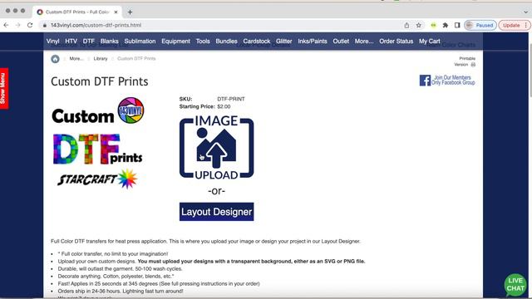Click the Custom DTF Prints page heading
The width and height of the screenshot is (532, 299).
[x=100, y=81]
